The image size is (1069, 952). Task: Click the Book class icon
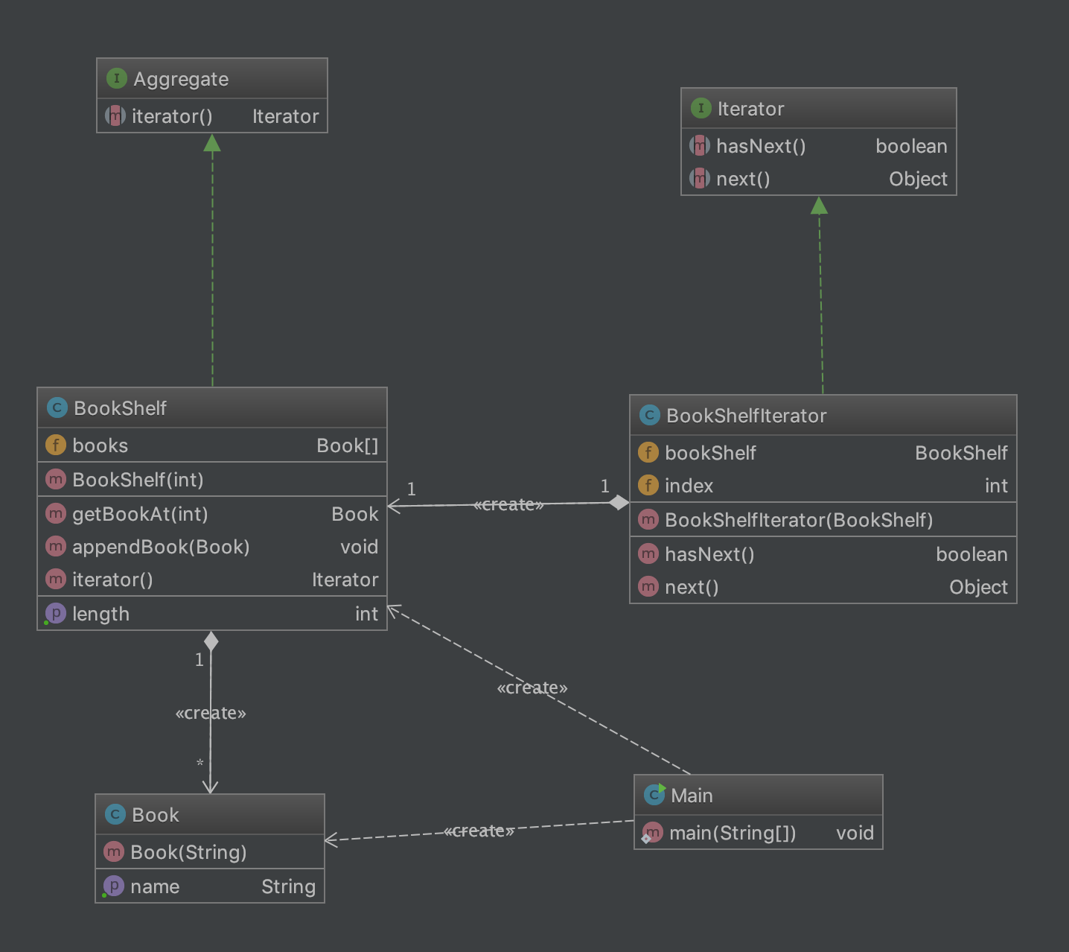coord(115,814)
